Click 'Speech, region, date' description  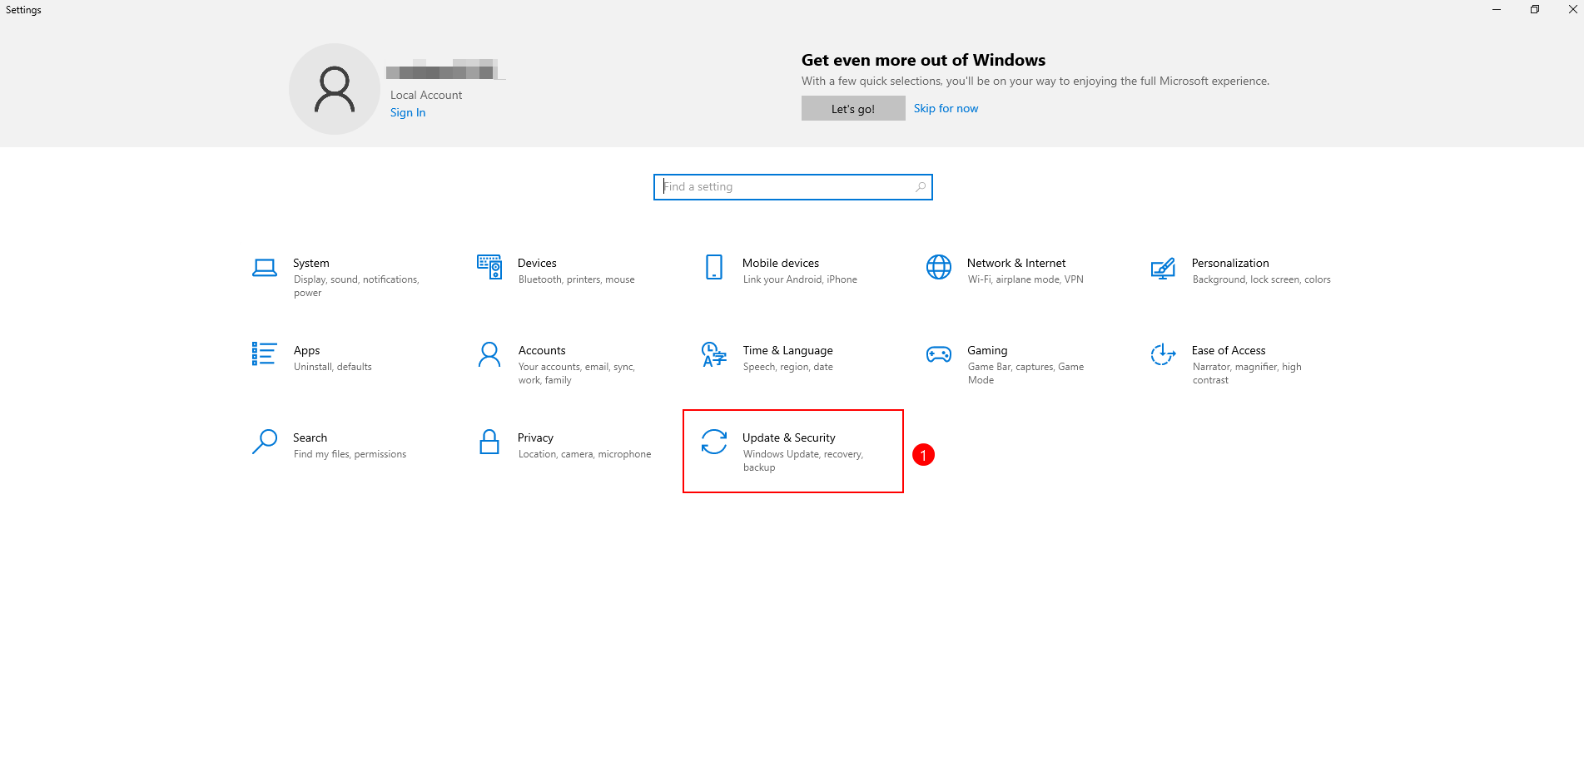tap(787, 367)
